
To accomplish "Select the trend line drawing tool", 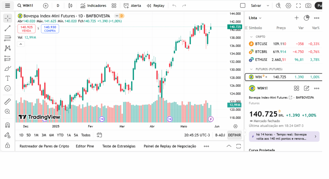I will coord(8,28).
